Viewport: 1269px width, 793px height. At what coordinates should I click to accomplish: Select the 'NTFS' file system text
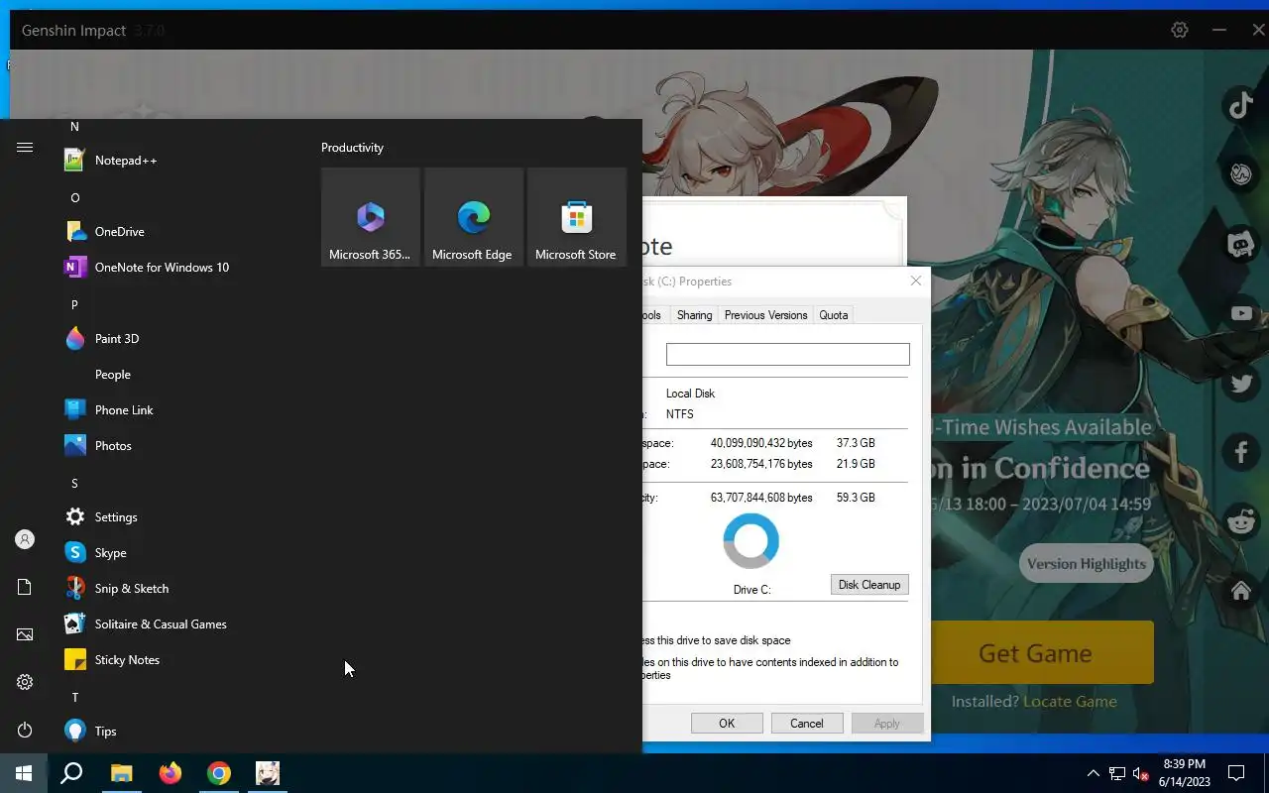click(680, 414)
